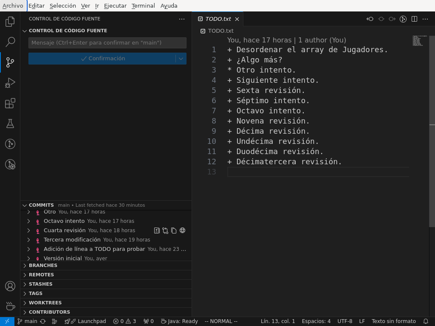The width and height of the screenshot is (435, 326).
Task: Compare icon on Cuarta revisión row
Action: pyautogui.click(x=165, y=230)
